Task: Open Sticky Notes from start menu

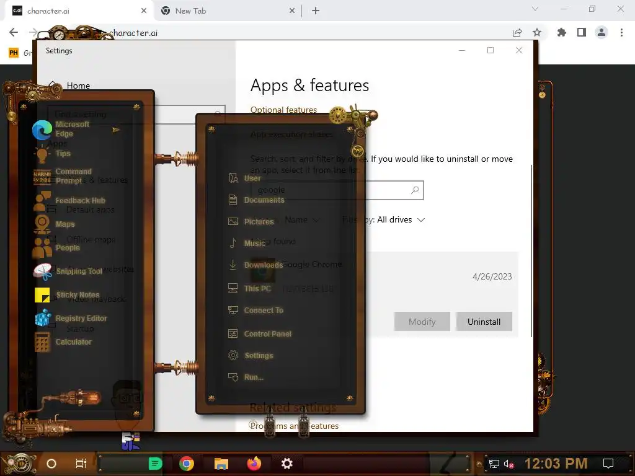Action: (67, 294)
